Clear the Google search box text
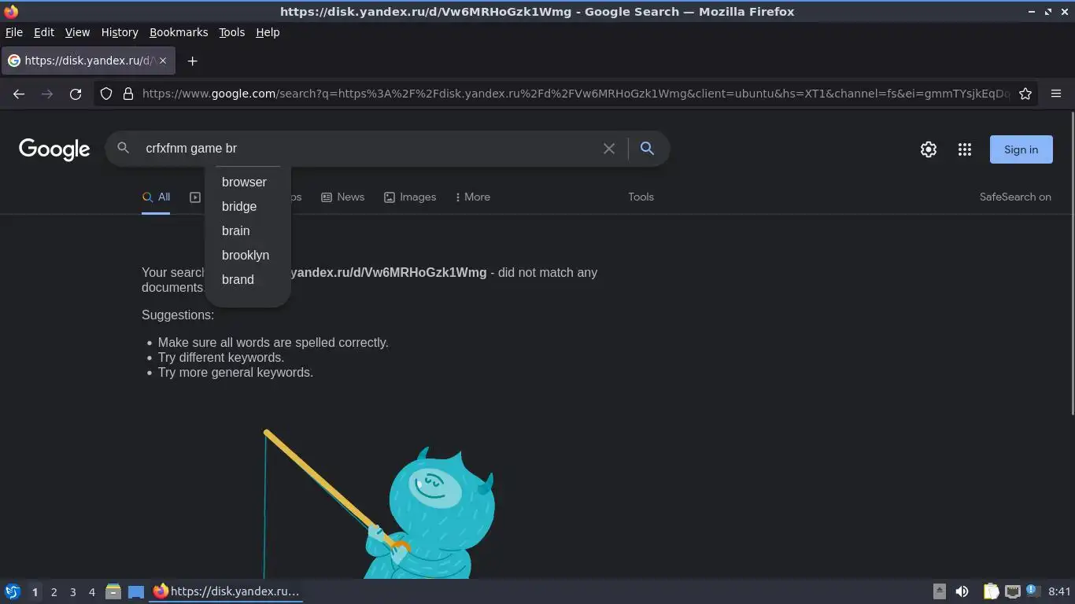 tap(609, 148)
